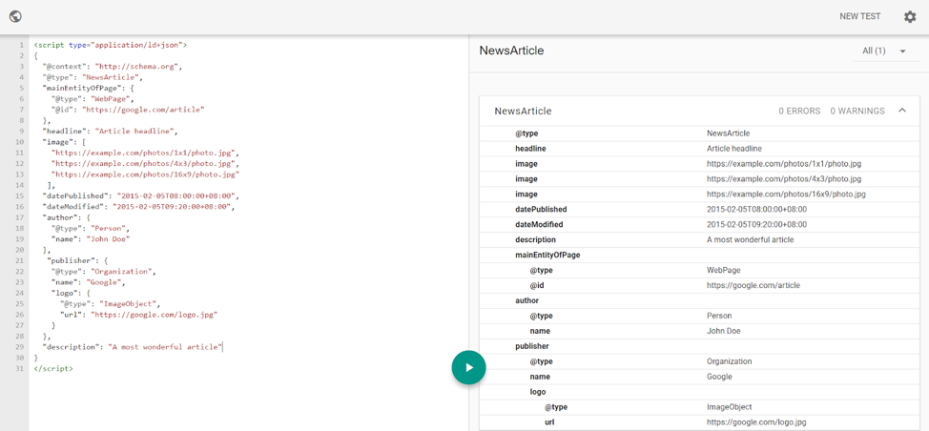Click the "headline" line in code editor
The width and height of the screenshot is (929, 431).
click(111, 131)
